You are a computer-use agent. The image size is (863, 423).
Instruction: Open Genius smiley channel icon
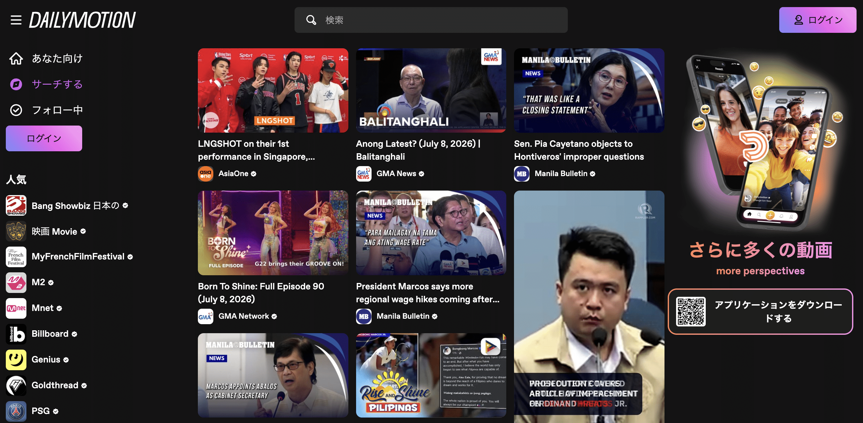tap(16, 360)
